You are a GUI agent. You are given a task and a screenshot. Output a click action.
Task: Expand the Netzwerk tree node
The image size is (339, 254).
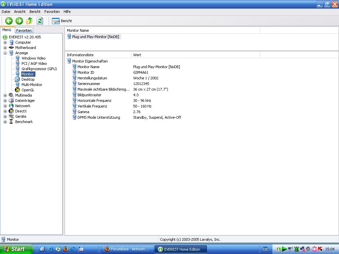click(x=5, y=106)
